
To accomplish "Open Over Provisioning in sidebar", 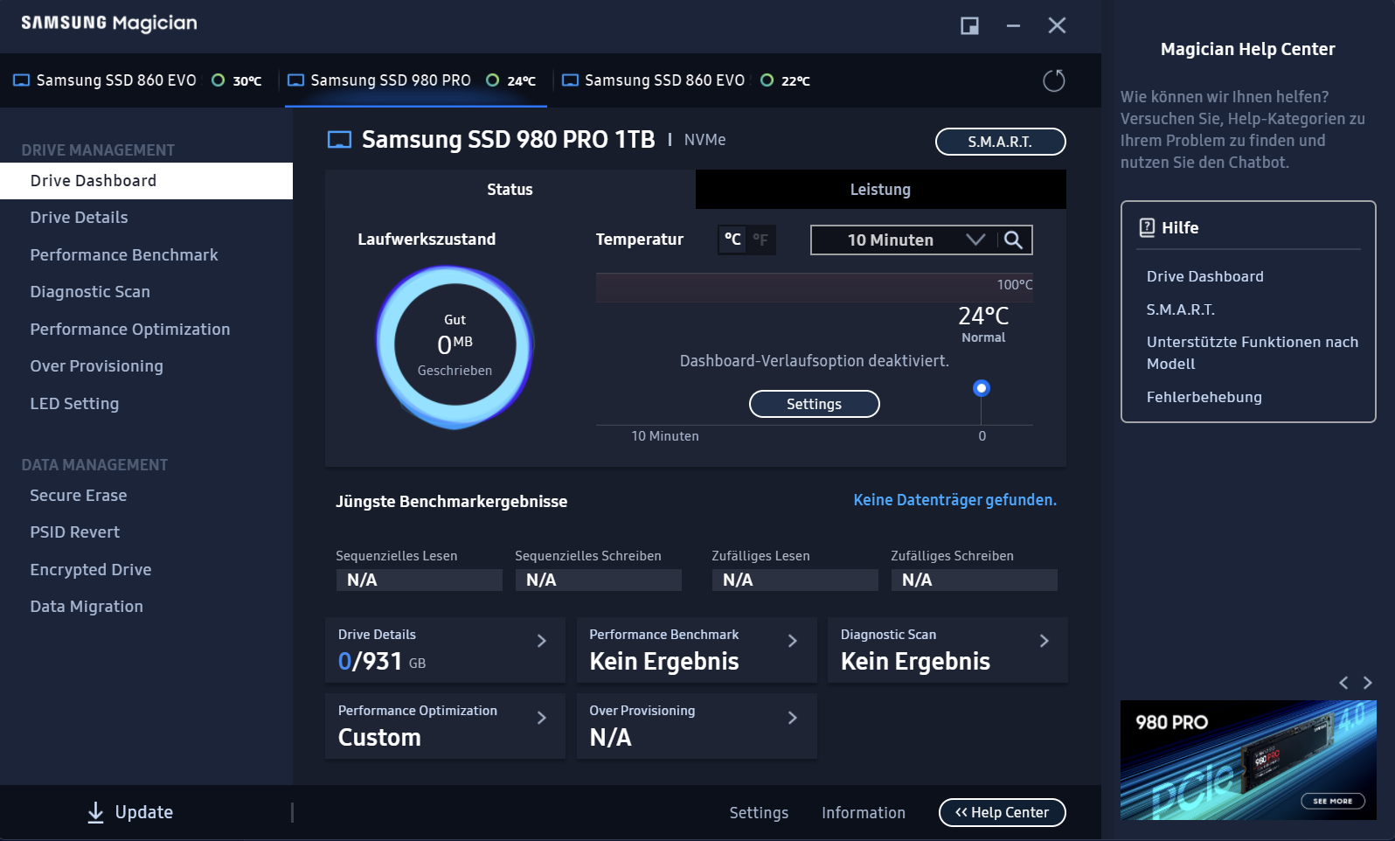I will click(x=146, y=366).
